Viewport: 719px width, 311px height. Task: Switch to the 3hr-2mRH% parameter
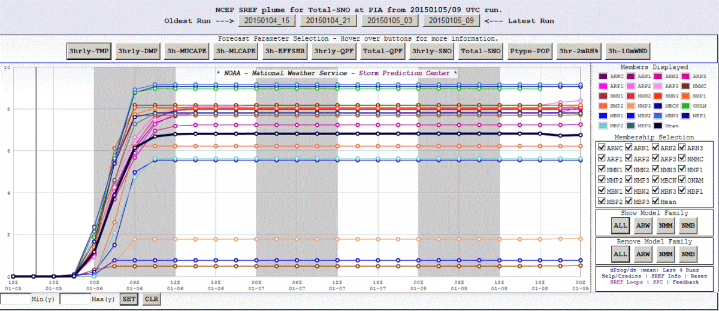[x=579, y=51]
